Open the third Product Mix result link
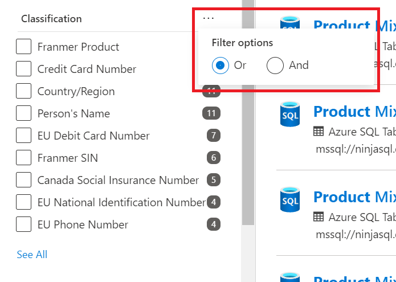This screenshot has height=282, width=396. (x=354, y=197)
